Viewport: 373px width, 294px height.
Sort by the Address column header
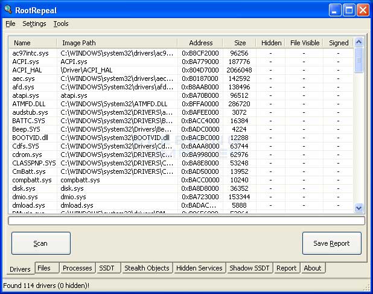[x=200, y=43]
